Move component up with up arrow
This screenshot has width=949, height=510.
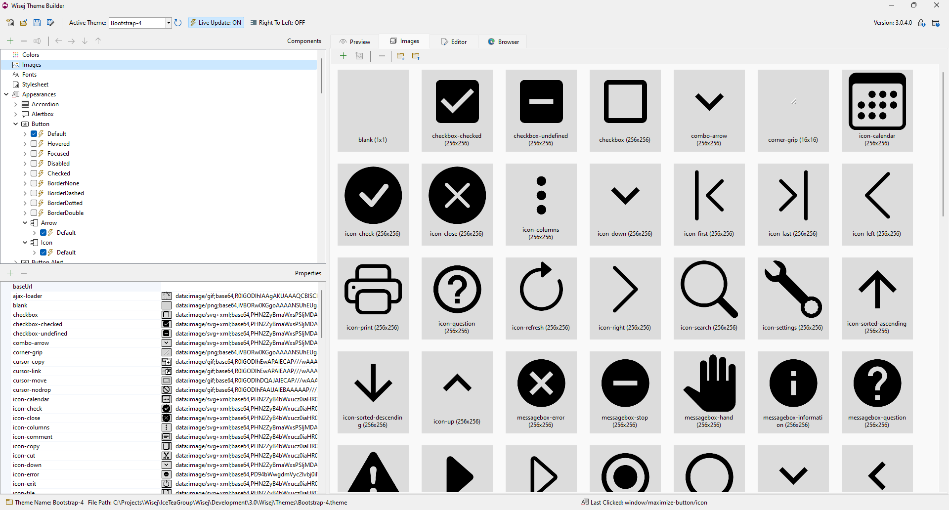(98, 41)
